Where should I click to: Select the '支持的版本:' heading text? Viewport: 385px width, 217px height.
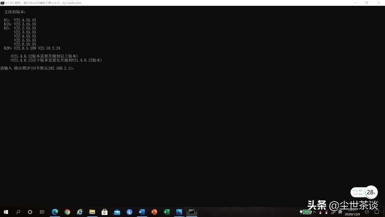point(15,12)
